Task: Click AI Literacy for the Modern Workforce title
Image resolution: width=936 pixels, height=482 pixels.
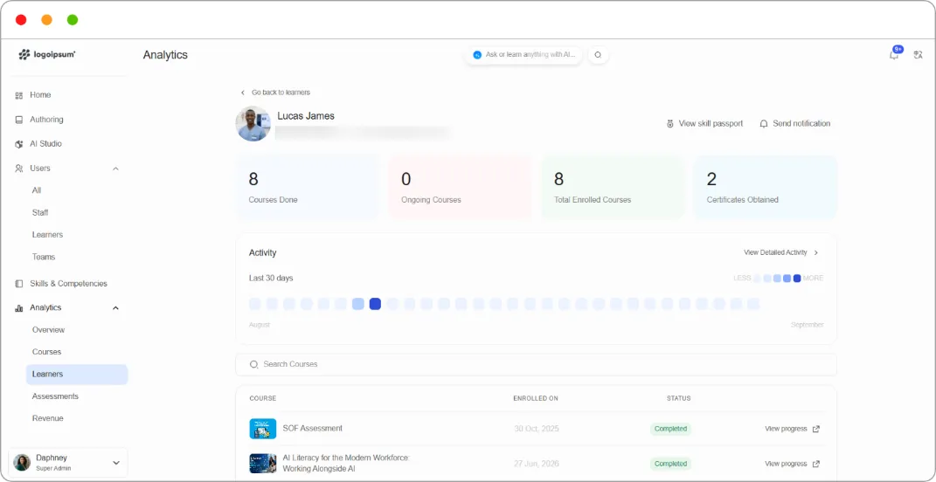Action: coord(346,463)
